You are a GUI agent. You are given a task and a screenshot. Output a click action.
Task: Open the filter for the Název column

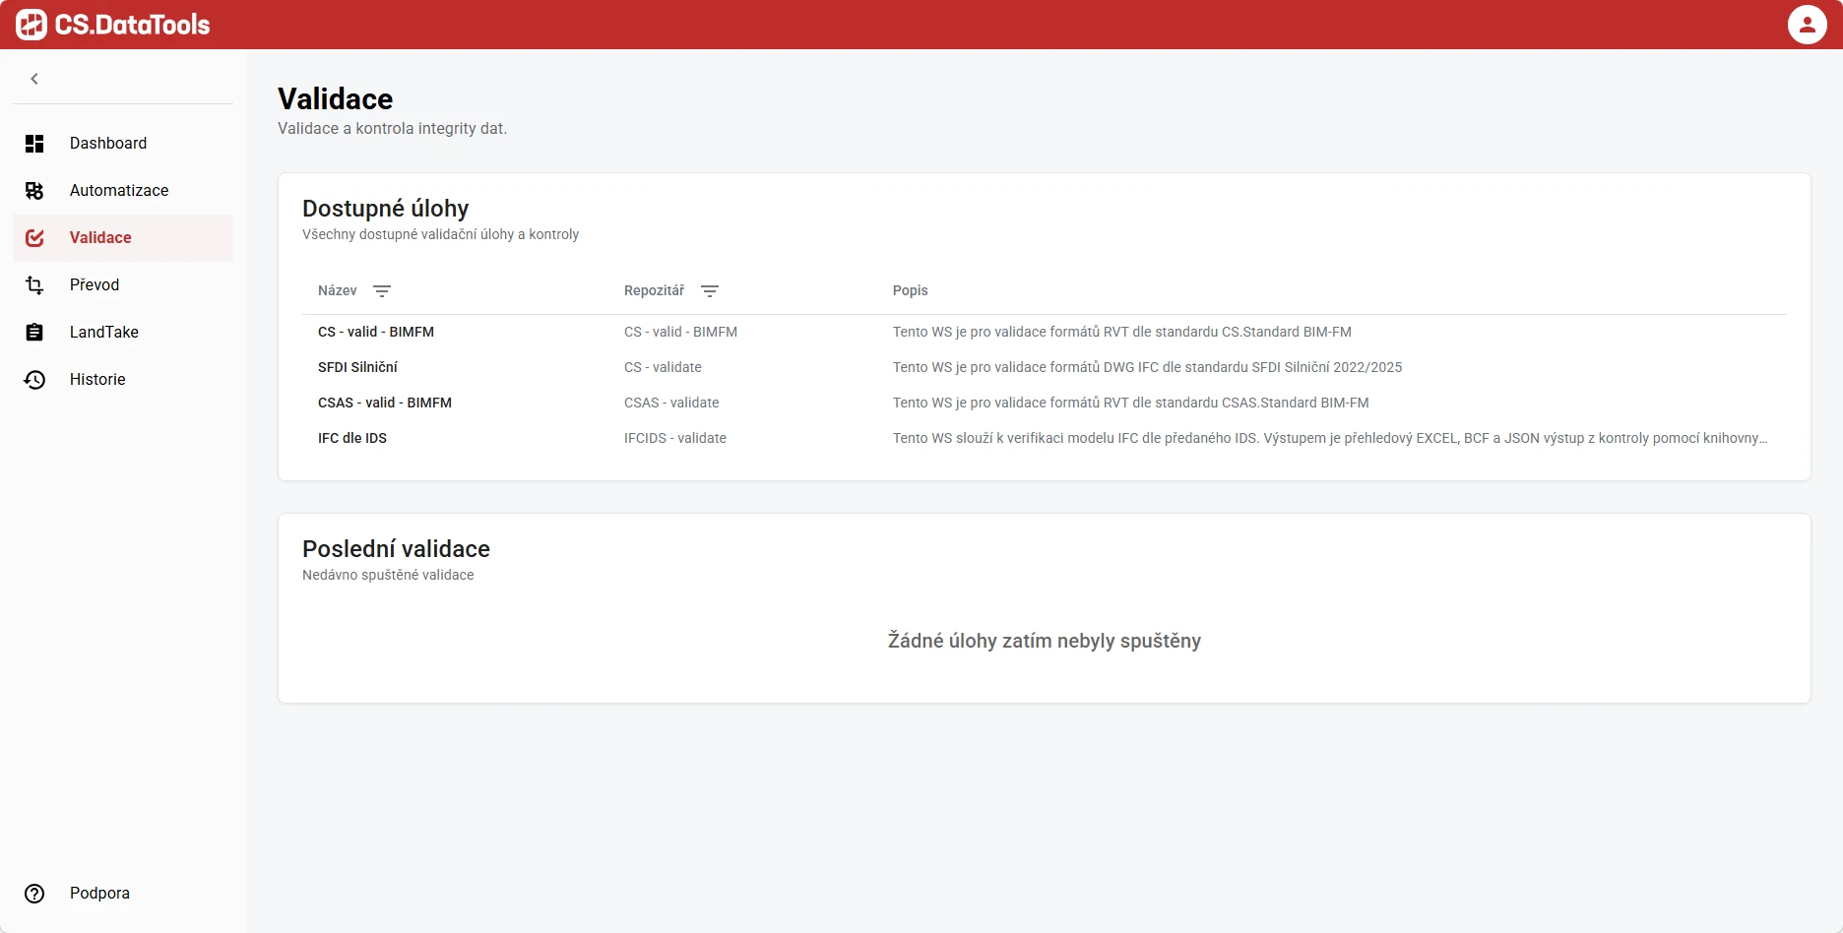point(382,291)
